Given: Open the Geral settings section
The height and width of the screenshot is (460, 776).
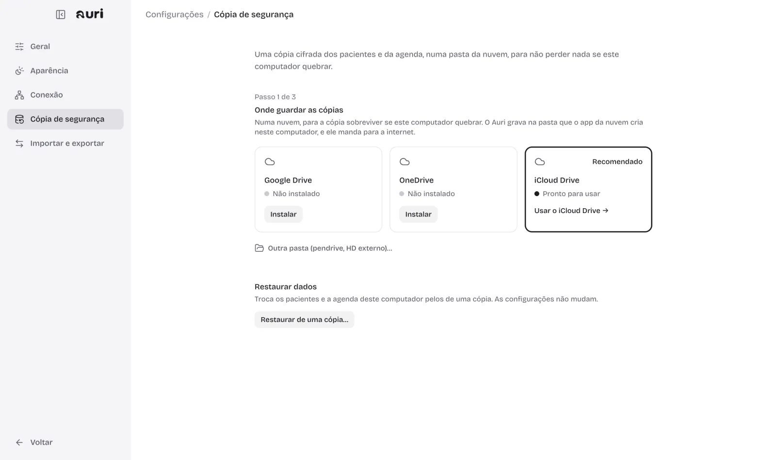Looking at the screenshot, I should point(65,46).
